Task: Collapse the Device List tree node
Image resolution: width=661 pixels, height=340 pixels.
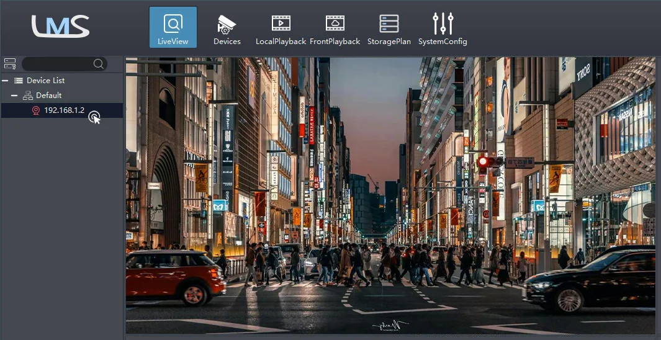Action: pos(5,81)
